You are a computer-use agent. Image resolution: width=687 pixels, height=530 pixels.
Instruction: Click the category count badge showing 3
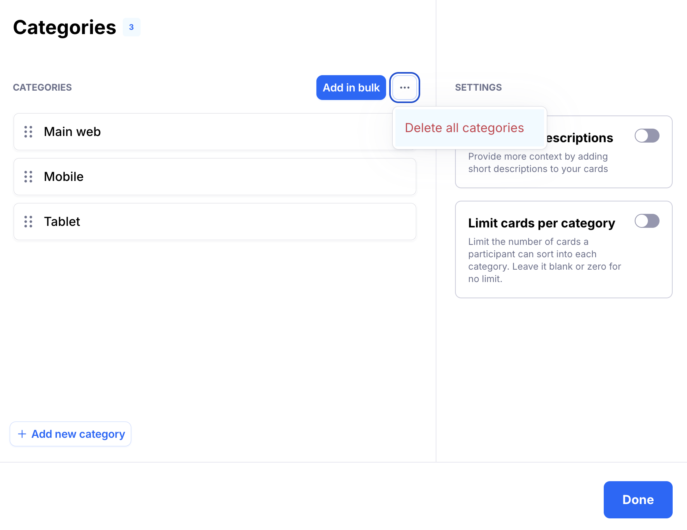(131, 27)
